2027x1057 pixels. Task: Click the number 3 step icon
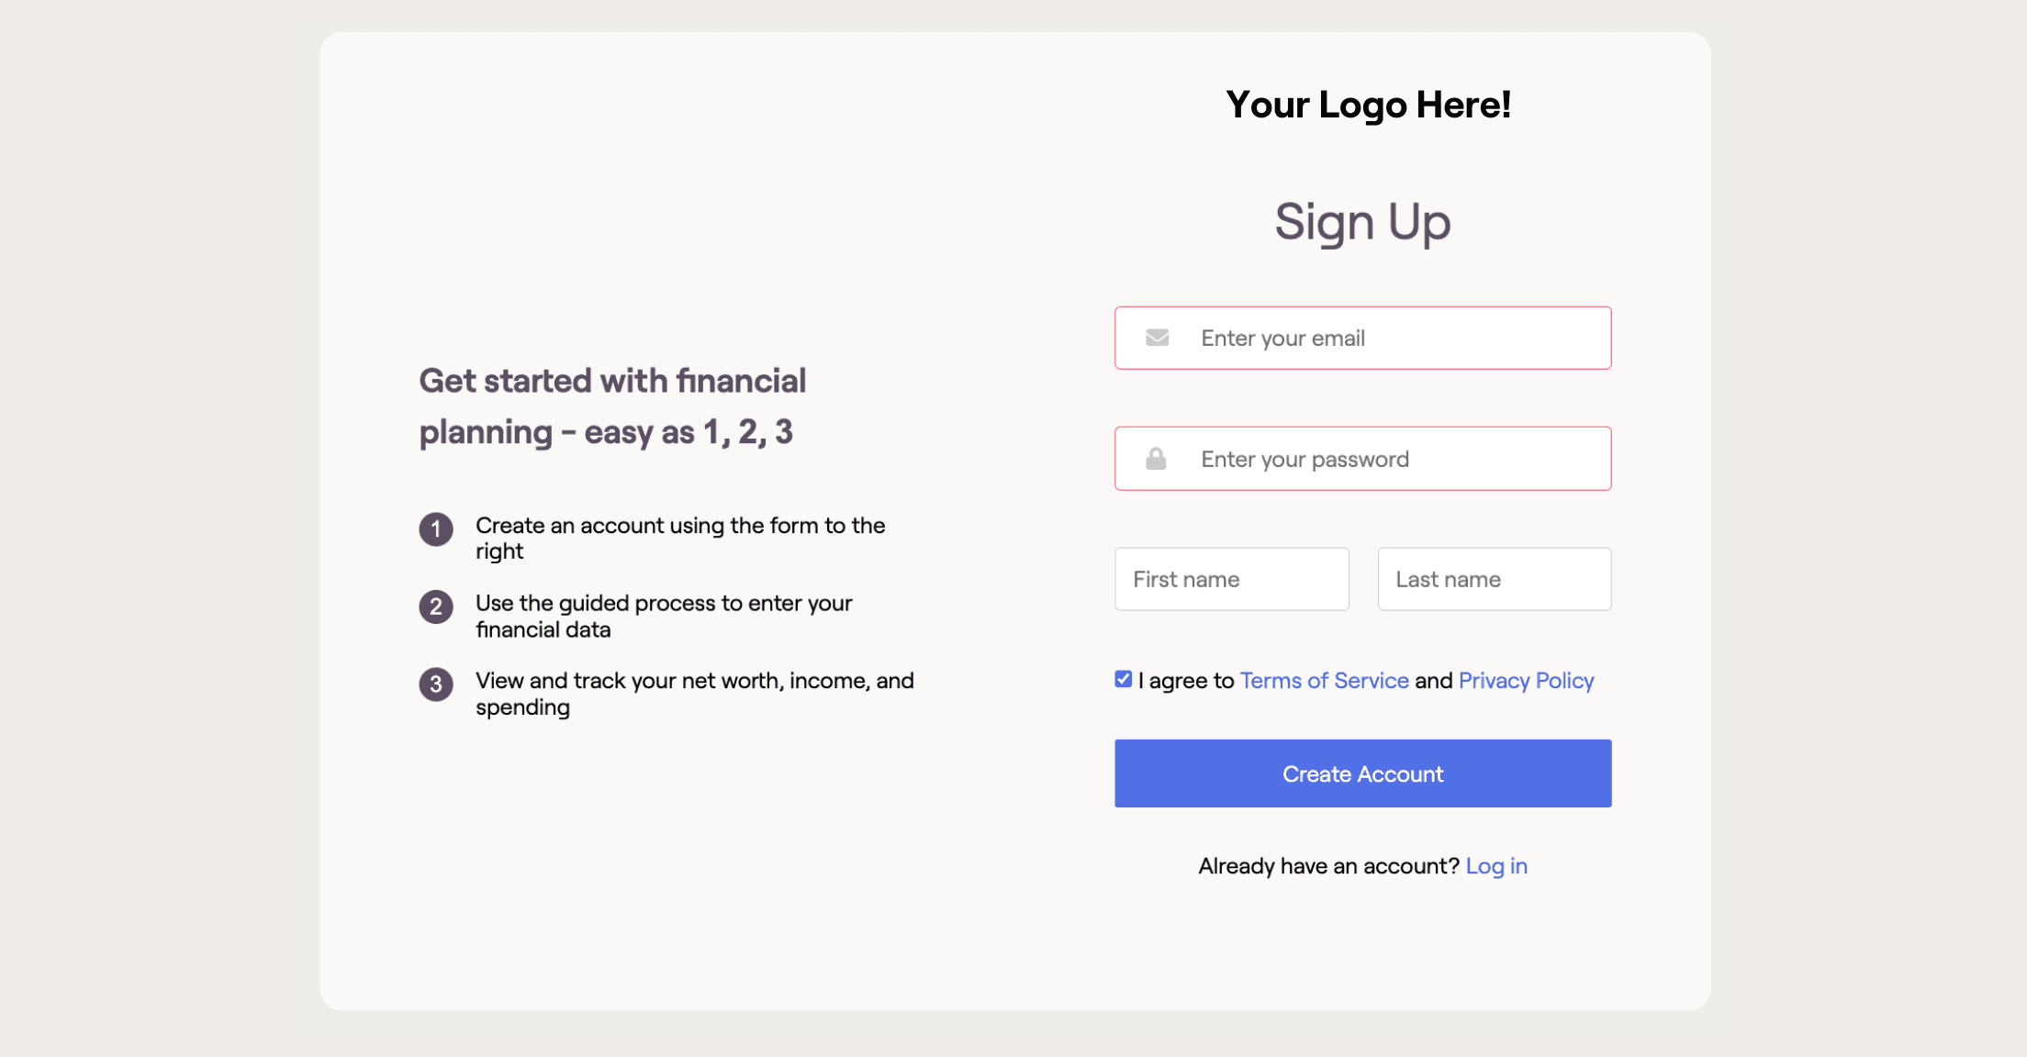click(x=437, y=684)
